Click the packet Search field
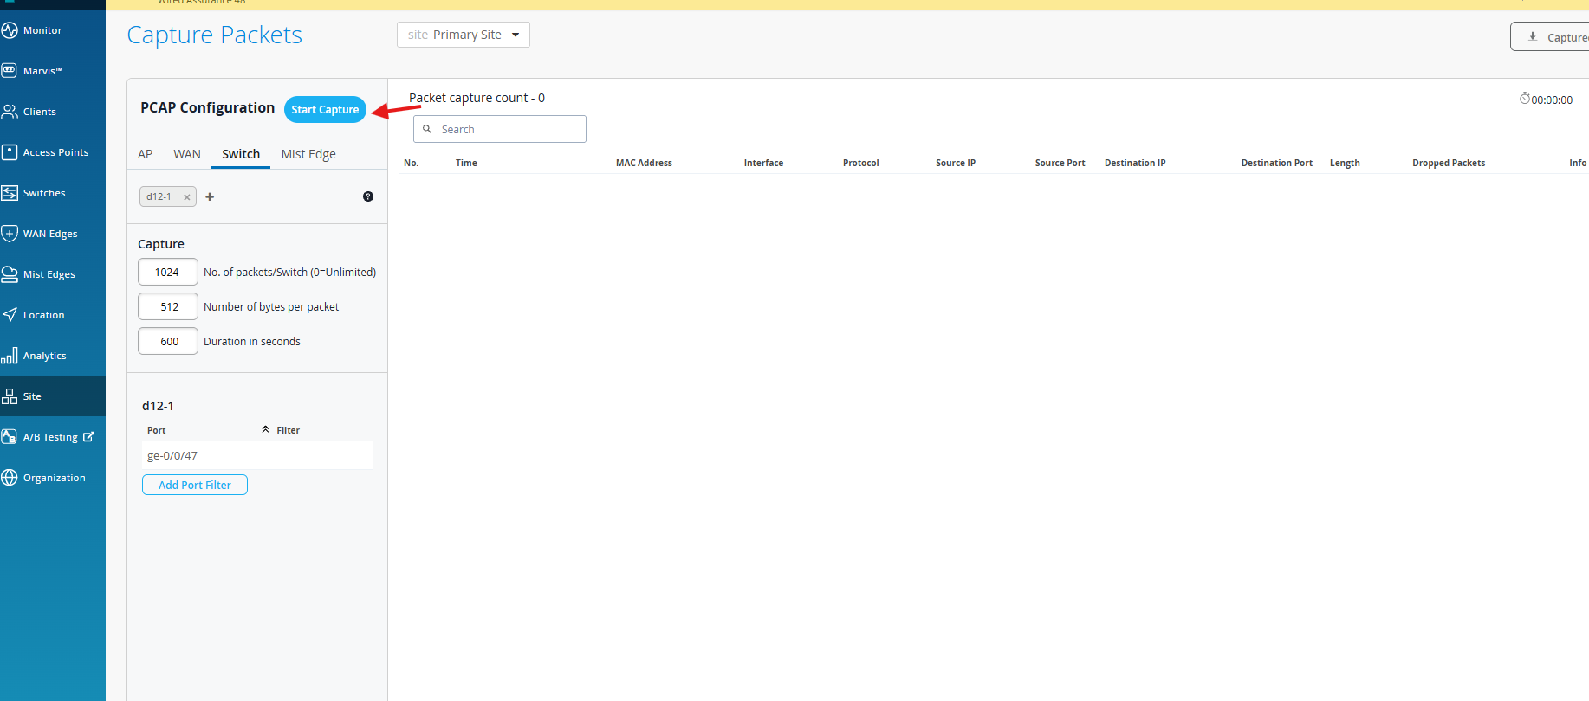 (x=500, y=129)
